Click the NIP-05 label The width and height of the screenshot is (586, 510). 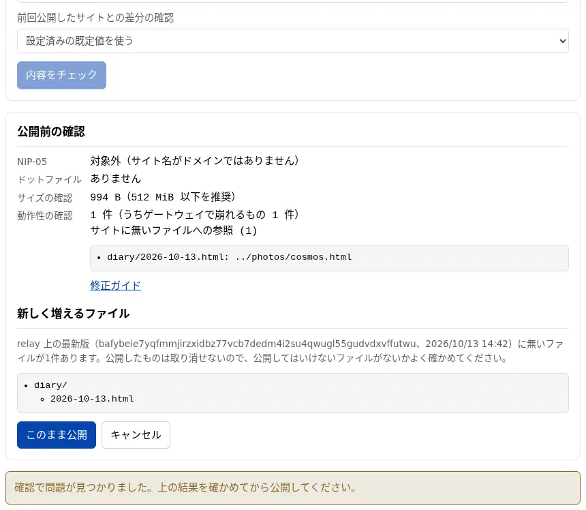click(x=32, y=162)
